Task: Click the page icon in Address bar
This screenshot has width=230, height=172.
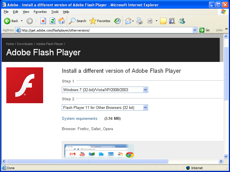Action: tap(18, 30)
